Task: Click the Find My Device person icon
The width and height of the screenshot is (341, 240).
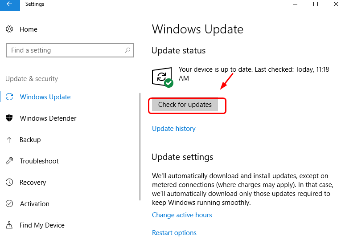Action: point(9,225)
